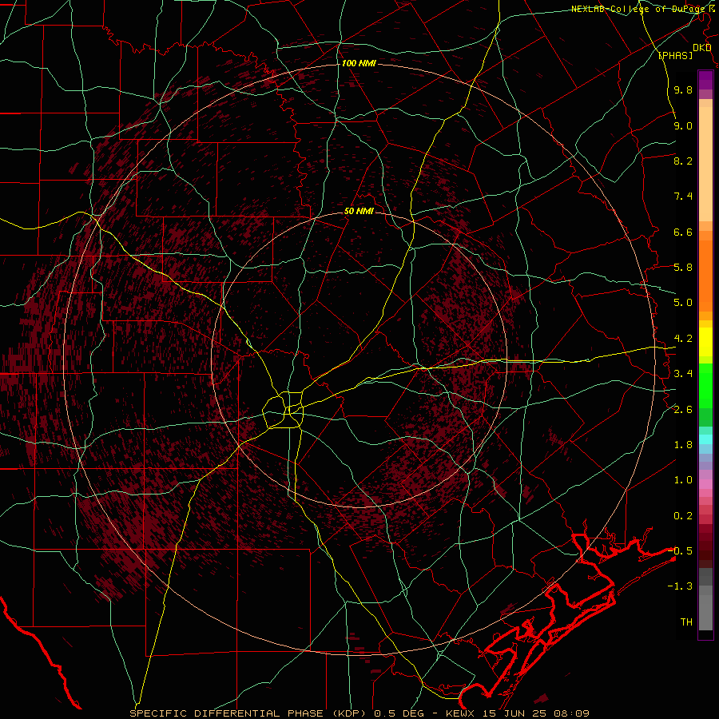Click the TH threshold label
The image size is (719, 719).
pyautogui.click(x=686, y=622)
